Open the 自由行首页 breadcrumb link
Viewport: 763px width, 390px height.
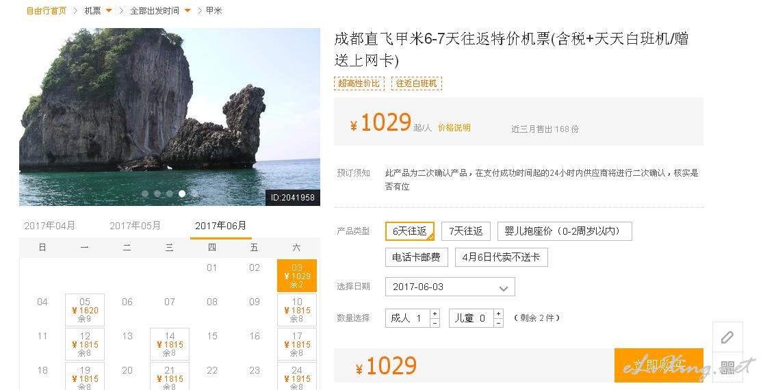pyautogui.click(x=47, y=11)
